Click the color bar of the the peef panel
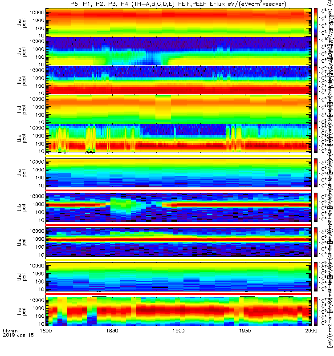 [316, 138]
